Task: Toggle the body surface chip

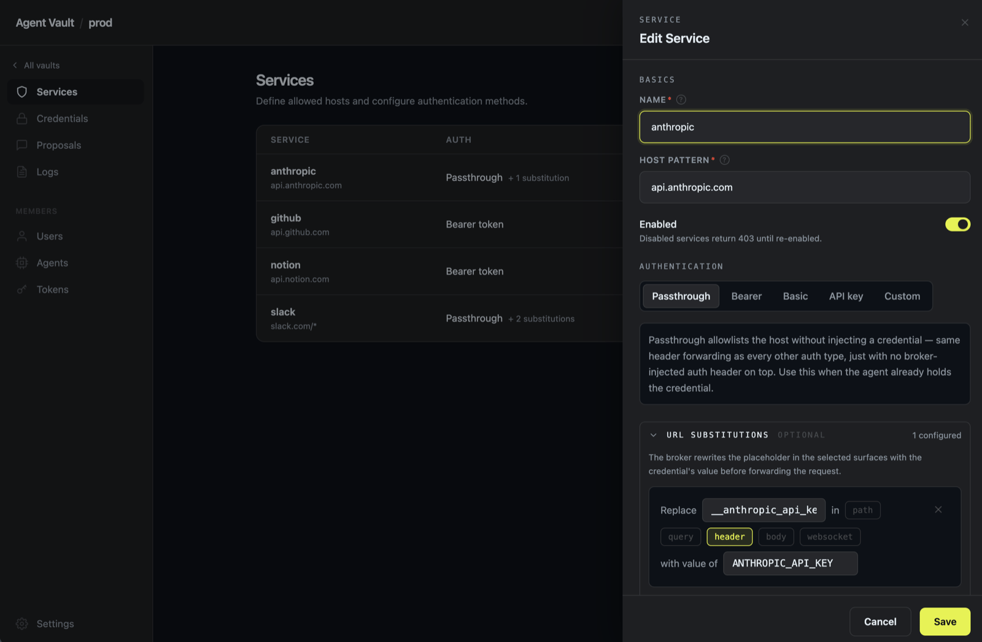Action: (776, 537)
